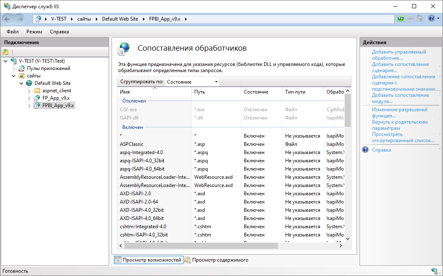Image resolution: width=443 pixels, height=276 pixels.
Task: Sort by the Путь column header
Action: pos(200,92)
